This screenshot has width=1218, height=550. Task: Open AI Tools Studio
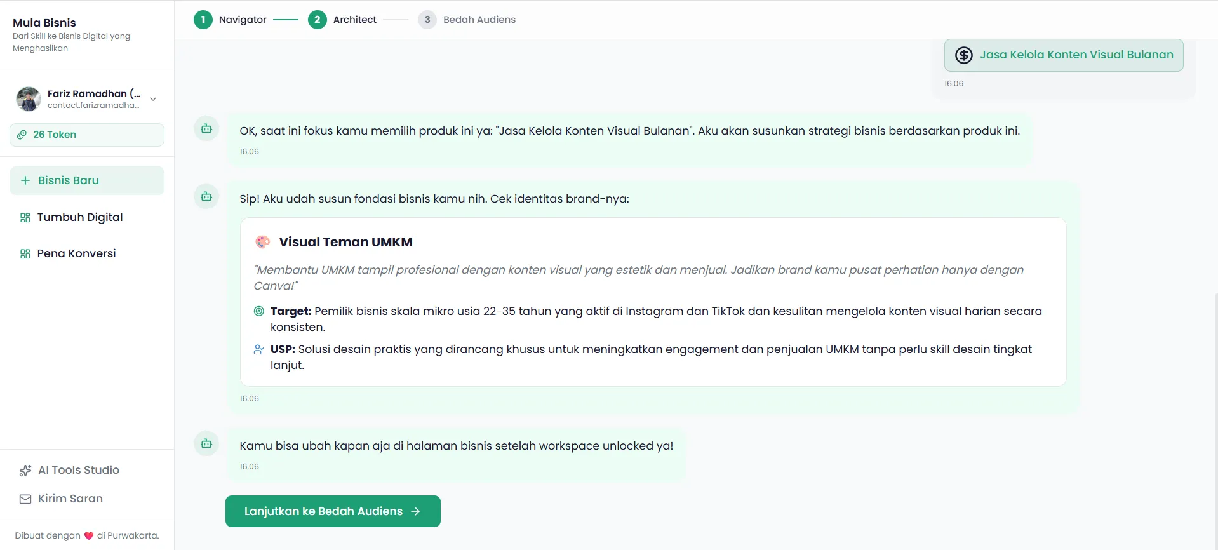(79, 470)
